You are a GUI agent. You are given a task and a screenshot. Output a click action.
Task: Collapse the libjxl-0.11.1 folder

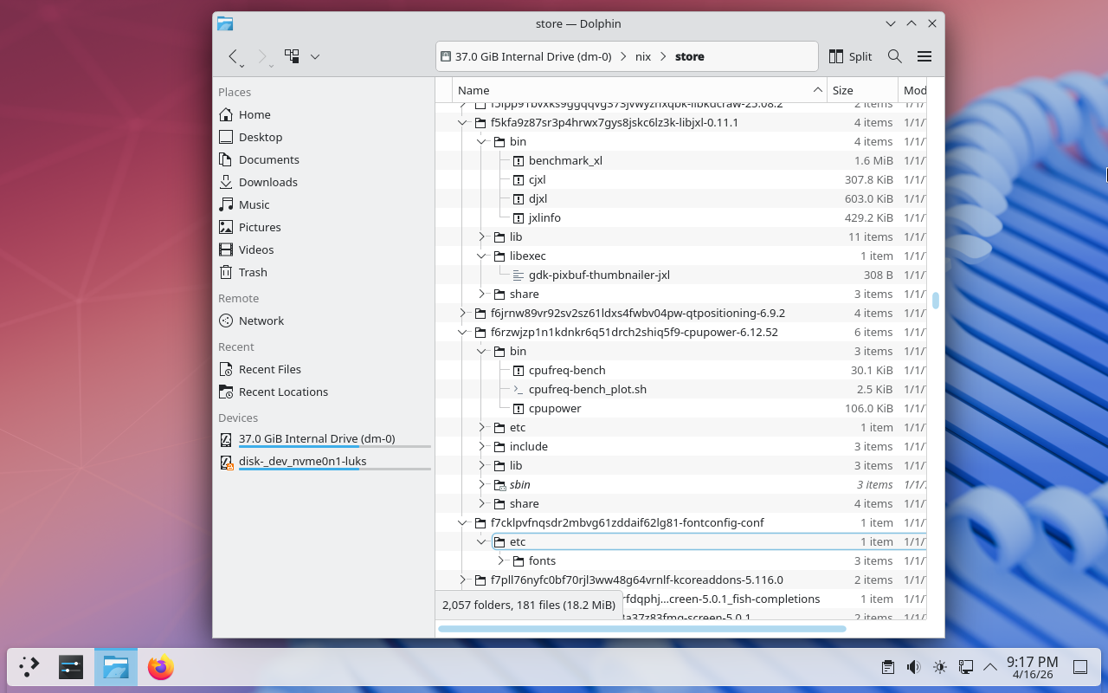(463, 123)
